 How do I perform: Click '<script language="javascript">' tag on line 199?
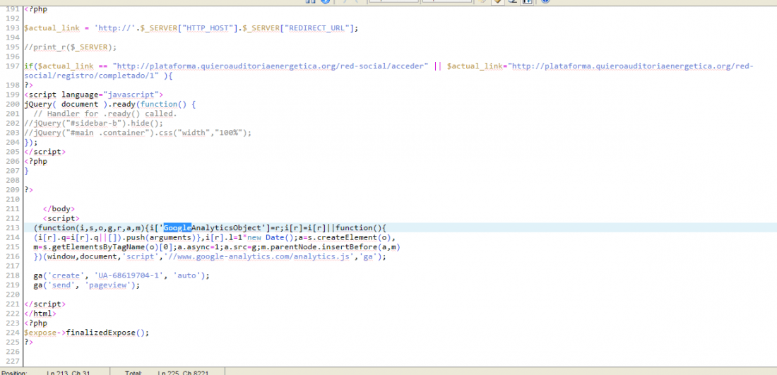pyautogui.click(x=94, y=95)
